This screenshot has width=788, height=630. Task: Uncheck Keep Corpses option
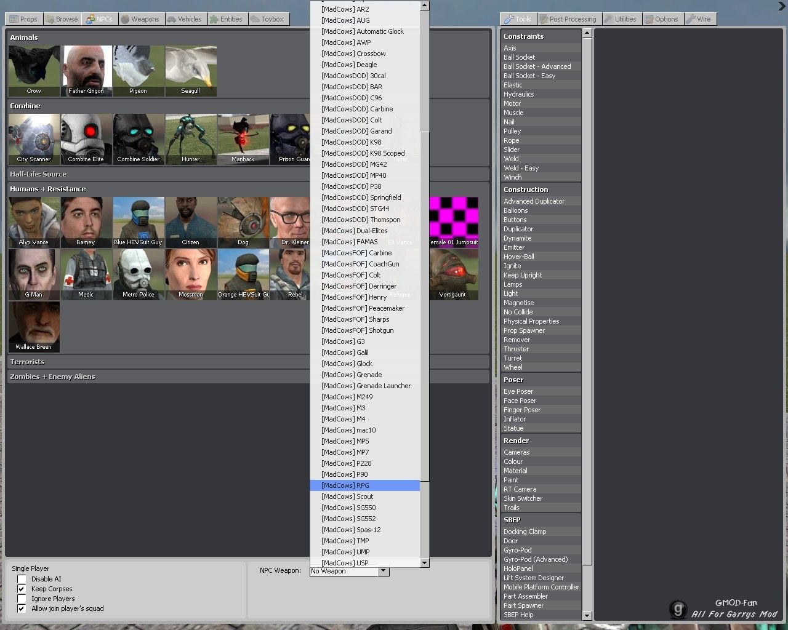pyautogui.click(x=22, y=589)
